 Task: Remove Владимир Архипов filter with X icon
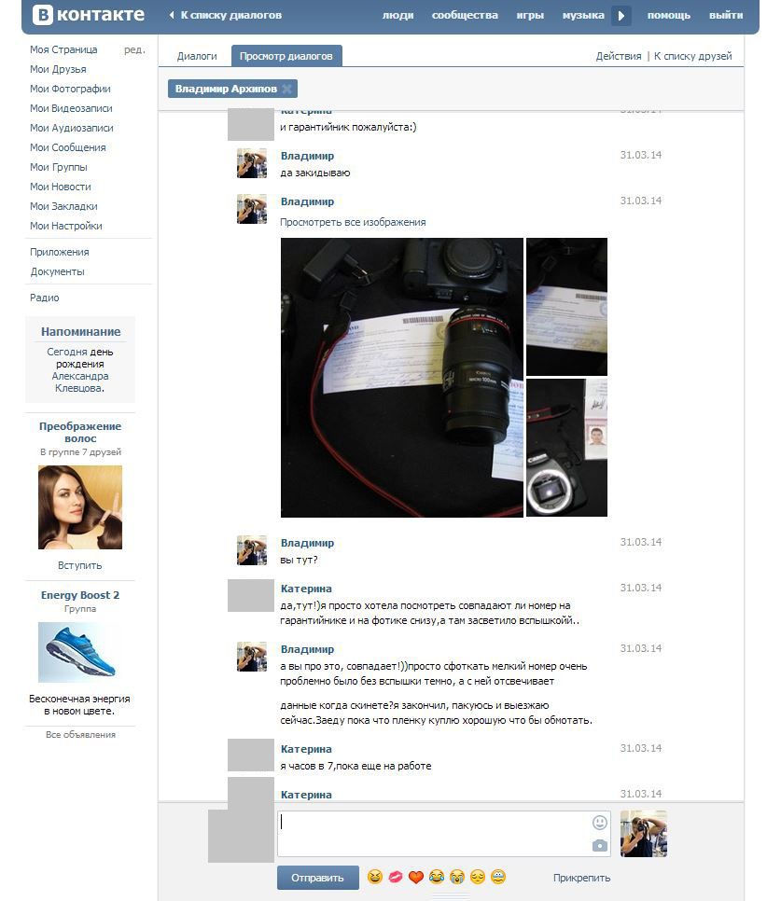[287, 90]
